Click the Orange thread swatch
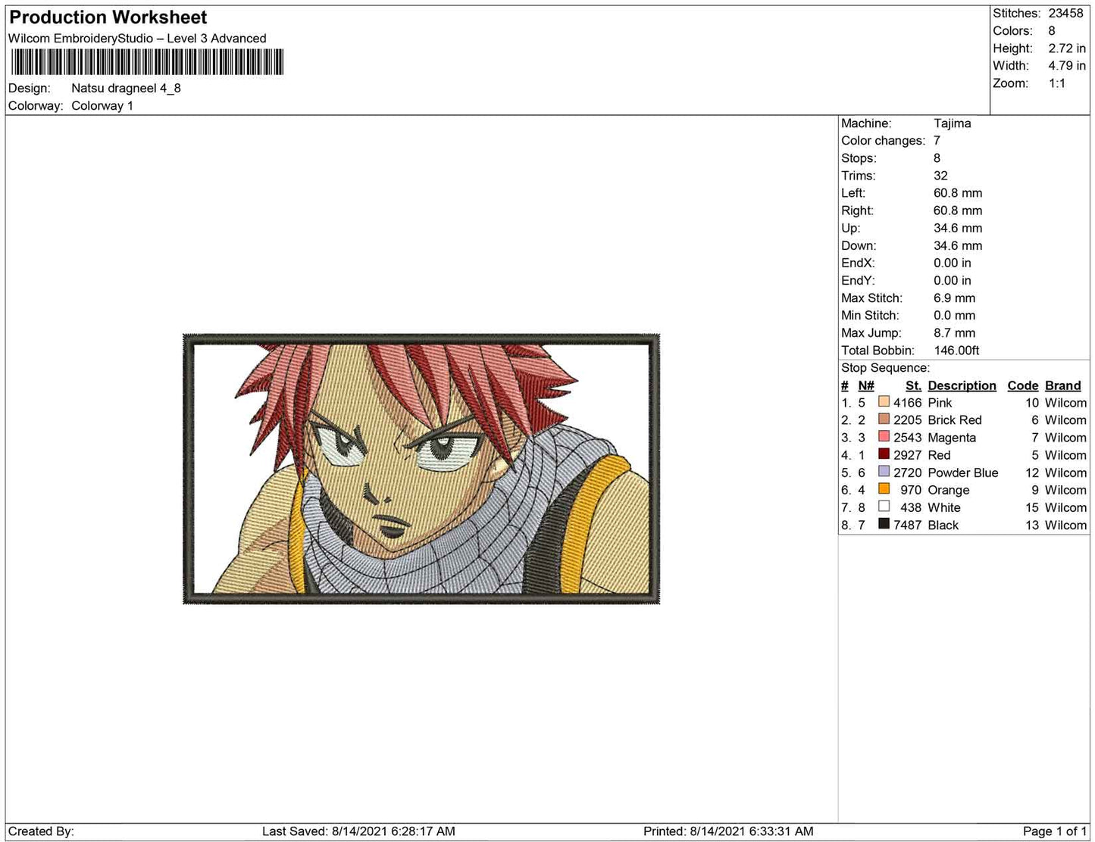This screenshot has height=842, width=1095. (x=884, y=489)
